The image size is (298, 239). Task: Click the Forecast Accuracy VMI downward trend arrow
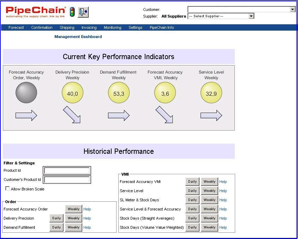(x=165, y=115)
